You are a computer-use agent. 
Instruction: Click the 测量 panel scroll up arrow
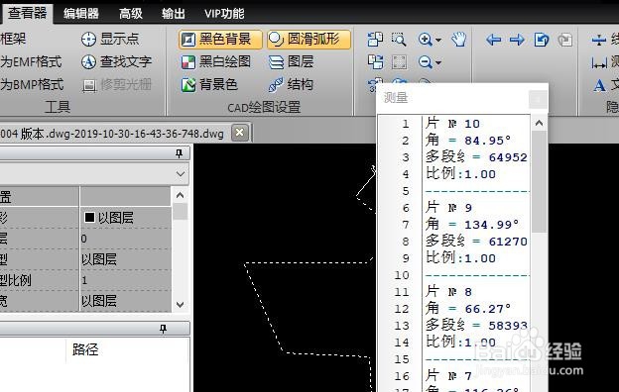click(x=539, y=124)
